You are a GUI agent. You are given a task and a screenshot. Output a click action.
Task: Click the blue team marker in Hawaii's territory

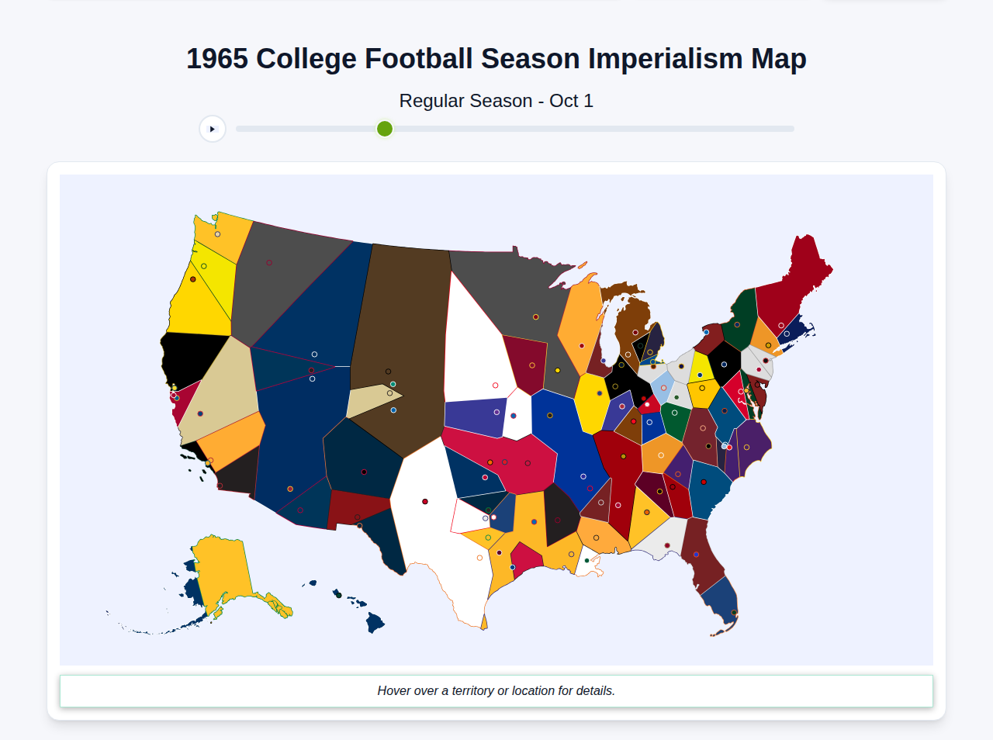pyautogui.click(x=339, y=596)
